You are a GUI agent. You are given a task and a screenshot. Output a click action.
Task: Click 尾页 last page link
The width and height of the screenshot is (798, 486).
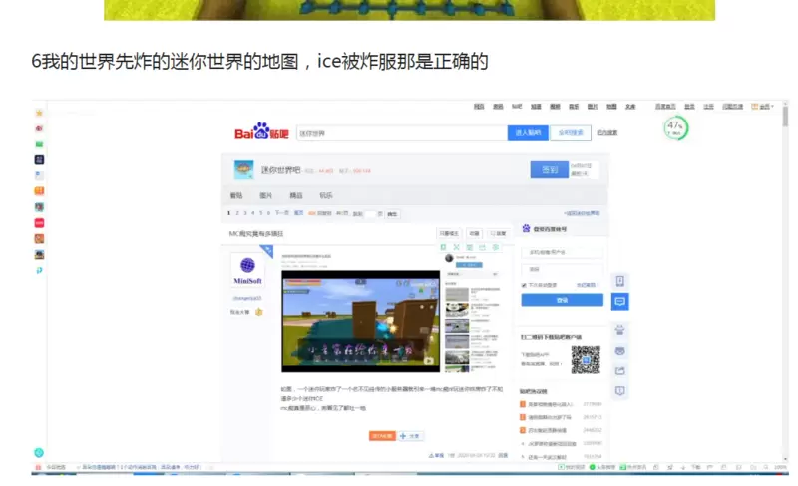click(298, 213)
